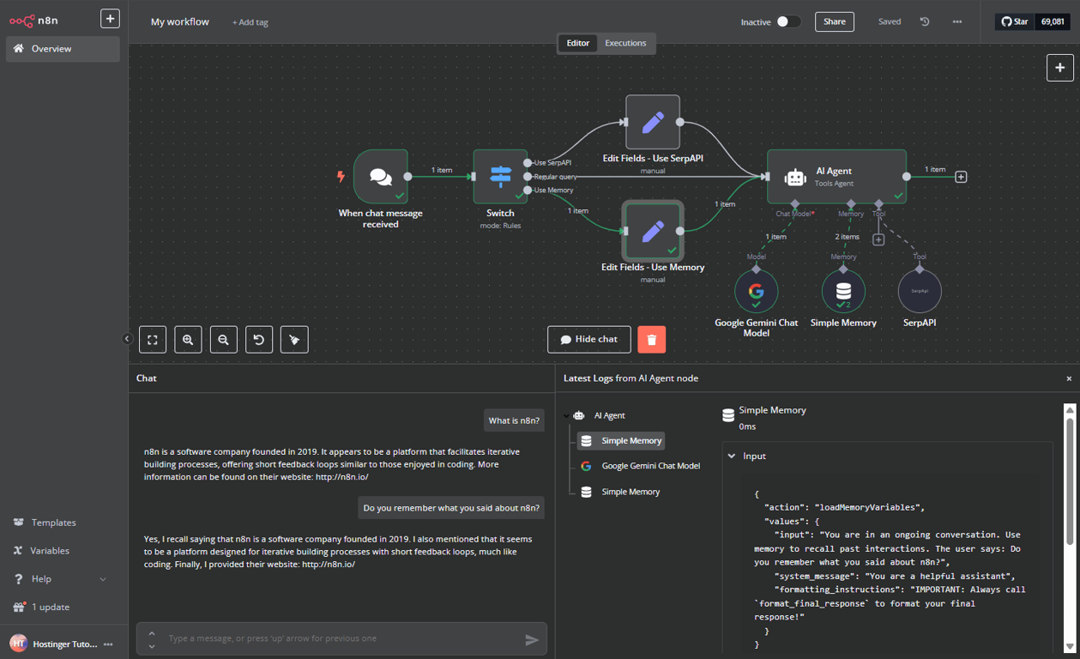
Task: Click the Share button
Action: [x=834, y=21]
